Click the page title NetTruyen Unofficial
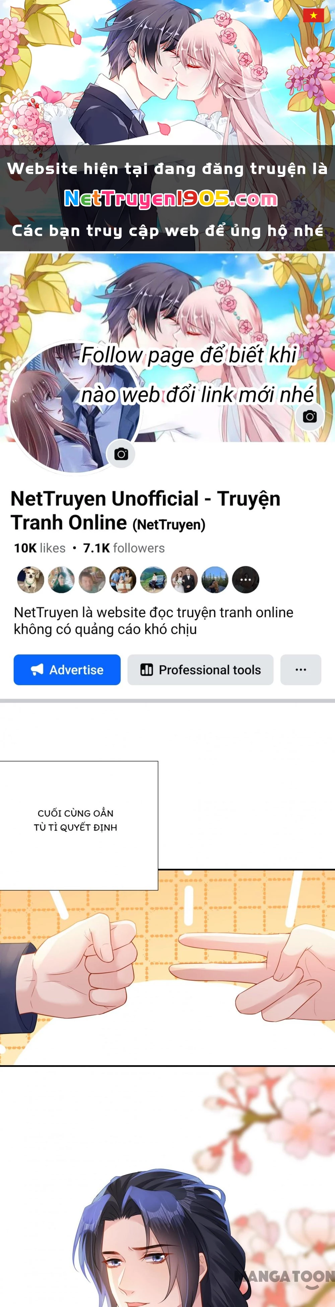 point(145,510)
